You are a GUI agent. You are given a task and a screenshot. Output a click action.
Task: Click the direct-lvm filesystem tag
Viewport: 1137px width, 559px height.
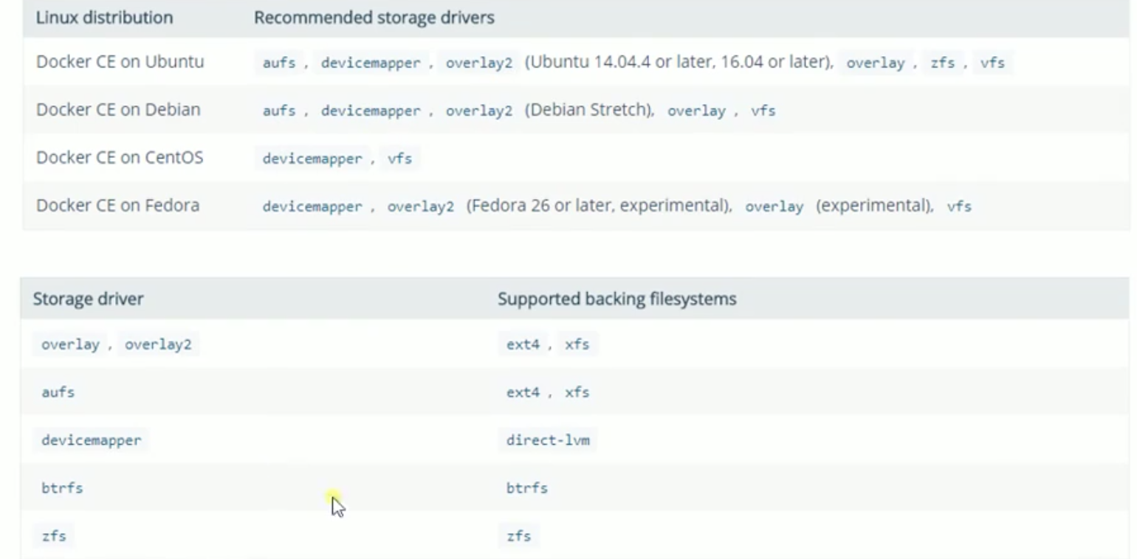click(548, 441)
